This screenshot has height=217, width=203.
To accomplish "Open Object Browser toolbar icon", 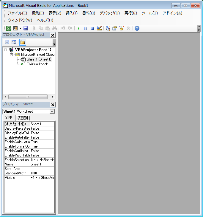I will (x=122, y=28).
